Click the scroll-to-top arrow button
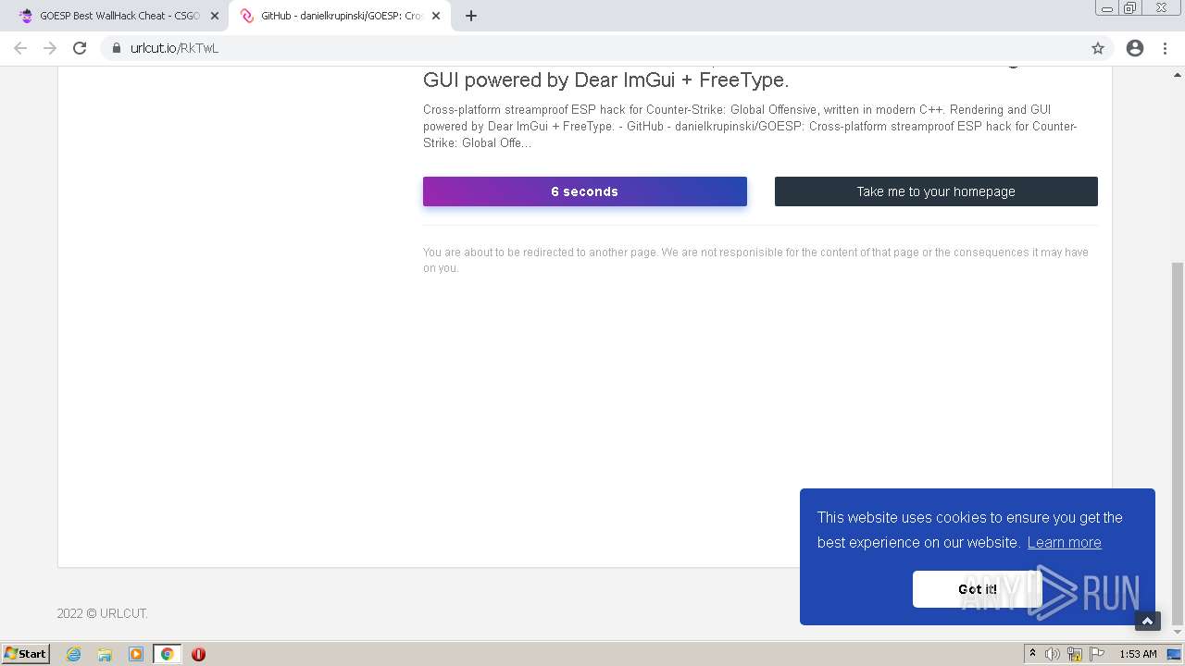Screen dimensions: 1185x666 [1147, 621]
